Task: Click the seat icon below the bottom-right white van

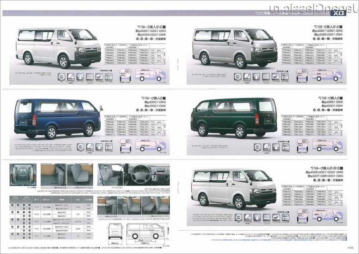Action: [x=276, y=217]
